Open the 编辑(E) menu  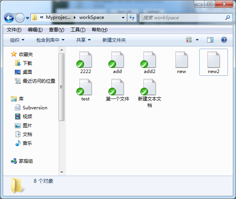[x=35, y=30]
